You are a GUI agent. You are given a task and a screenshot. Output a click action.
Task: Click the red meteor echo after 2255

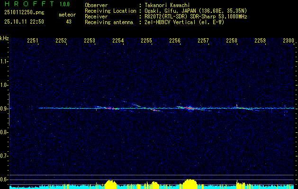pos(155,110)
